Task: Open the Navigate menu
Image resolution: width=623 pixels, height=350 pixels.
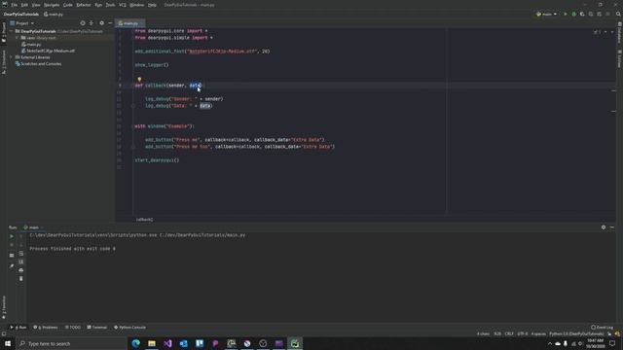Action: pos(52,5)
